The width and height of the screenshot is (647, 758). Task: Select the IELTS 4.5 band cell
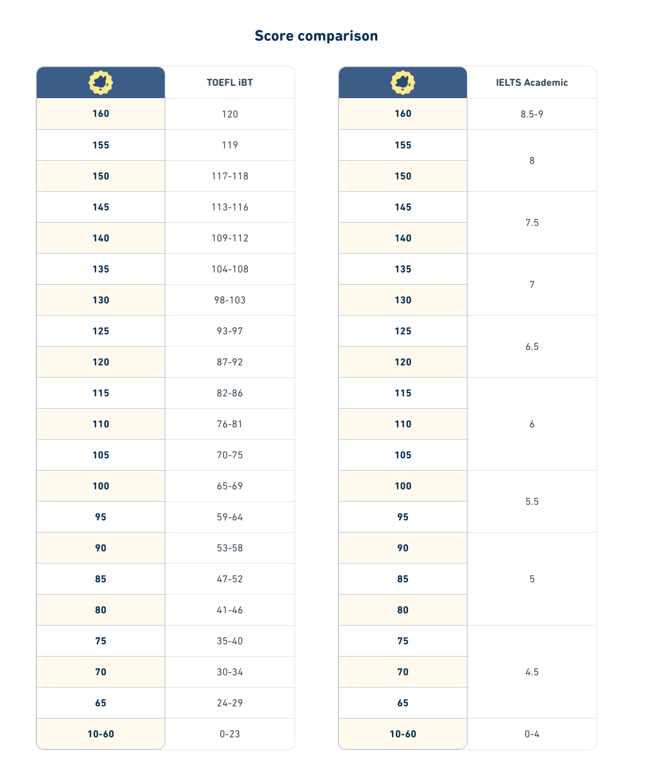pyautogui.click(x=532, y=672)
